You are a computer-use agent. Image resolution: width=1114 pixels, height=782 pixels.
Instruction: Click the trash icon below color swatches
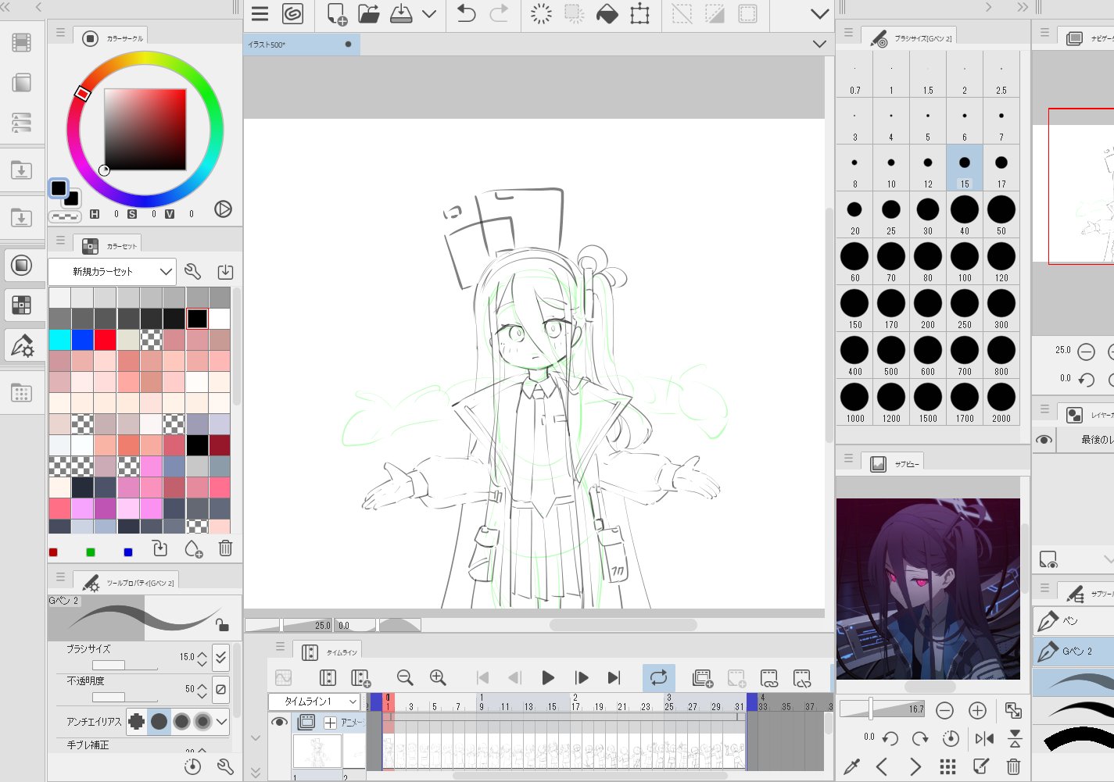(225, 548)
